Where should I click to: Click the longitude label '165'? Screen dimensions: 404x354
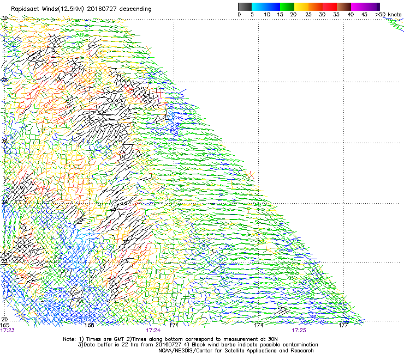4,325
